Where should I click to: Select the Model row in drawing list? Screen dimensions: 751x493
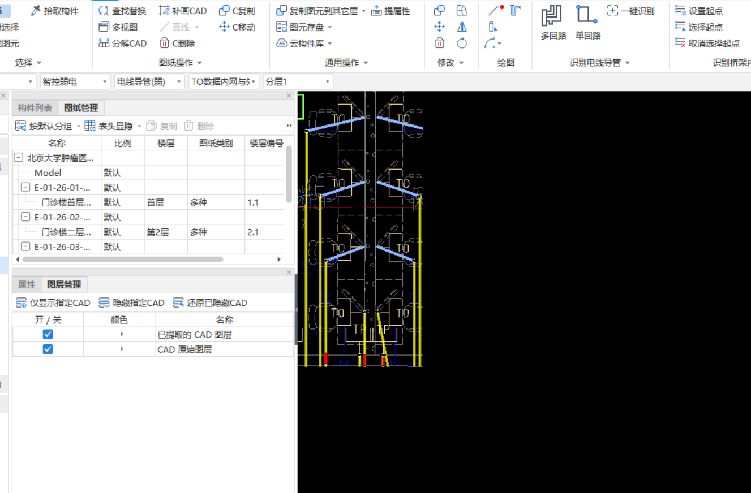[x=149, y=172]
